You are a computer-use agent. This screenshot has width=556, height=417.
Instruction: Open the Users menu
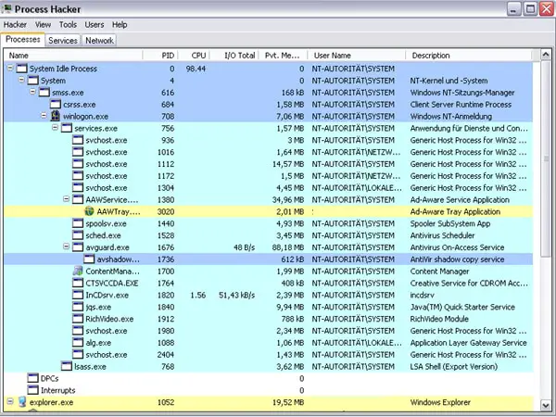click(x=95, y=25)
